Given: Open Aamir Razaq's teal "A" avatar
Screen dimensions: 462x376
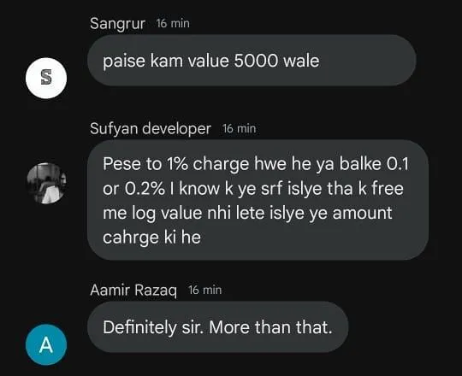Looking at the screenshot, I should (x=46, y=344).
